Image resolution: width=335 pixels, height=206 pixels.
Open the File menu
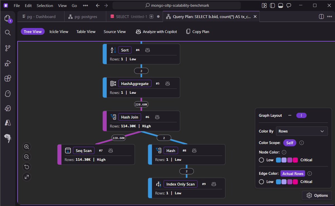(x=17, y=6)
